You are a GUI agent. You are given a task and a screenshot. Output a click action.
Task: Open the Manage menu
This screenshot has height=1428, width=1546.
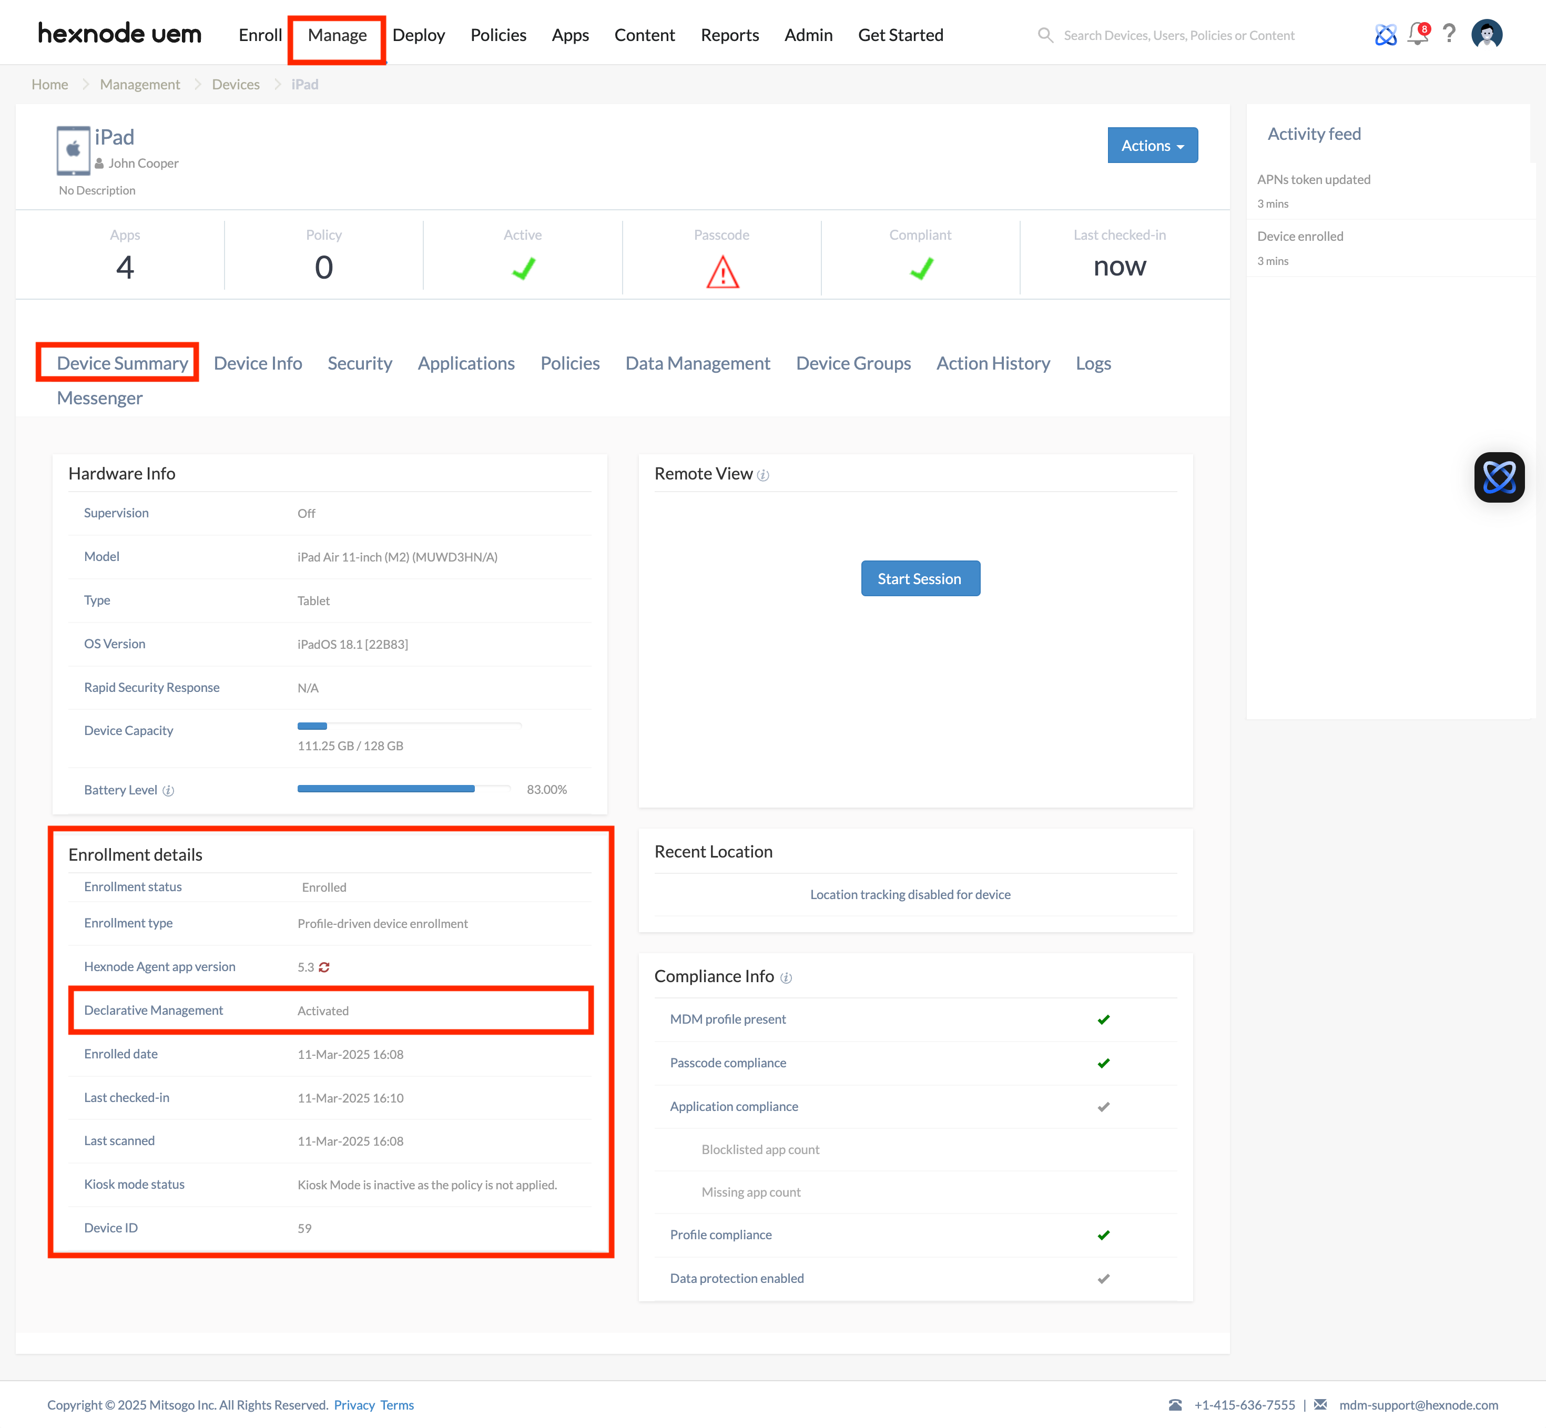337,35
